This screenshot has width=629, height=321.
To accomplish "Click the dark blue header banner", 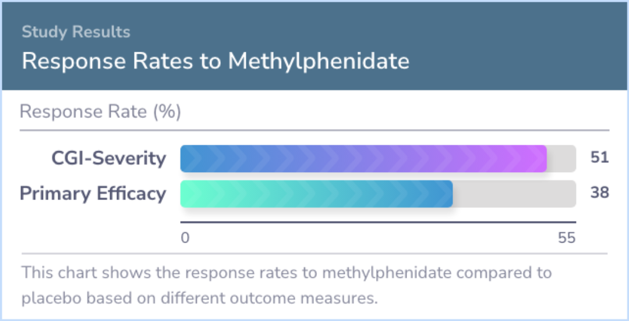I will (x=314, y=46).
